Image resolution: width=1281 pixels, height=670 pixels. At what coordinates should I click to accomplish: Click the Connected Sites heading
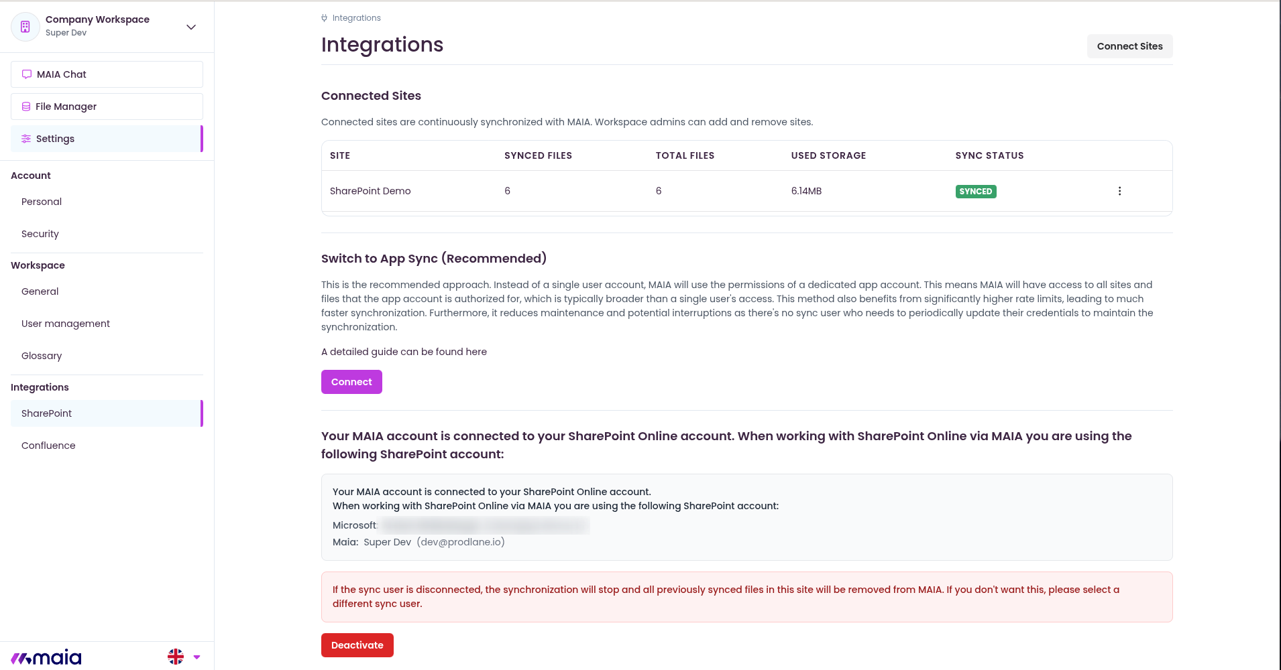[371, 96]
